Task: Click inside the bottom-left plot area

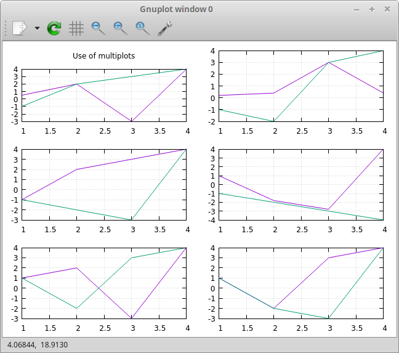Action: [x=105, y=283]
